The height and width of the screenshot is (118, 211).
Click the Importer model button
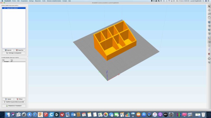coord(8,50)
